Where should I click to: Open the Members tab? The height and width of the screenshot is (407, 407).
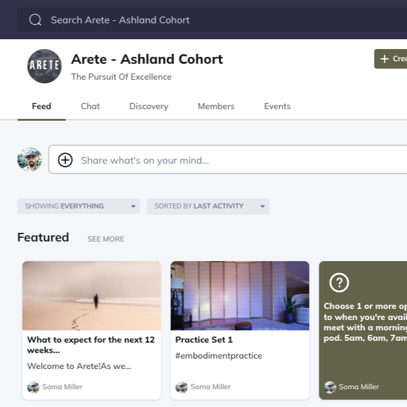(x=216, y=106)
